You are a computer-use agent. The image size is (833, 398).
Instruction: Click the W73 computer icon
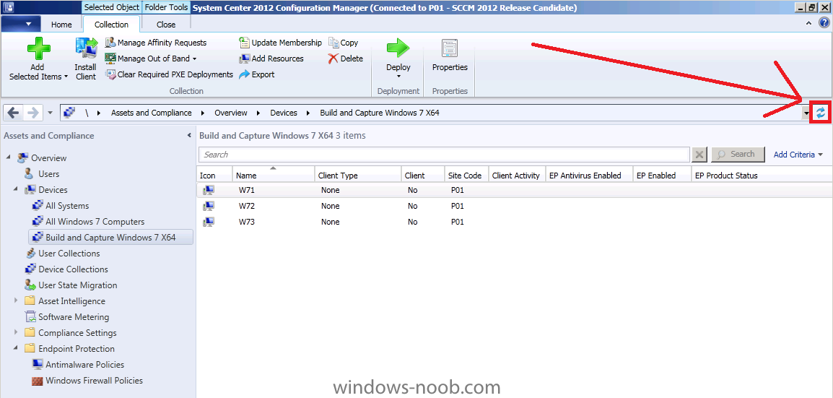pyautogui.click(x=208, y=222)
